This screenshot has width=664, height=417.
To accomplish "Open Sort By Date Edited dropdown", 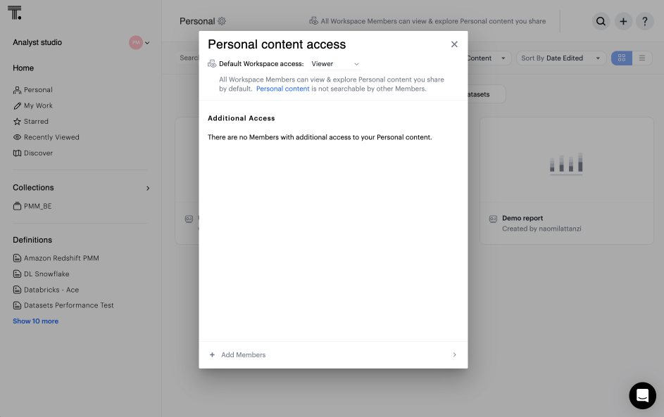I will pyautogui.click(x=560, y=58).
